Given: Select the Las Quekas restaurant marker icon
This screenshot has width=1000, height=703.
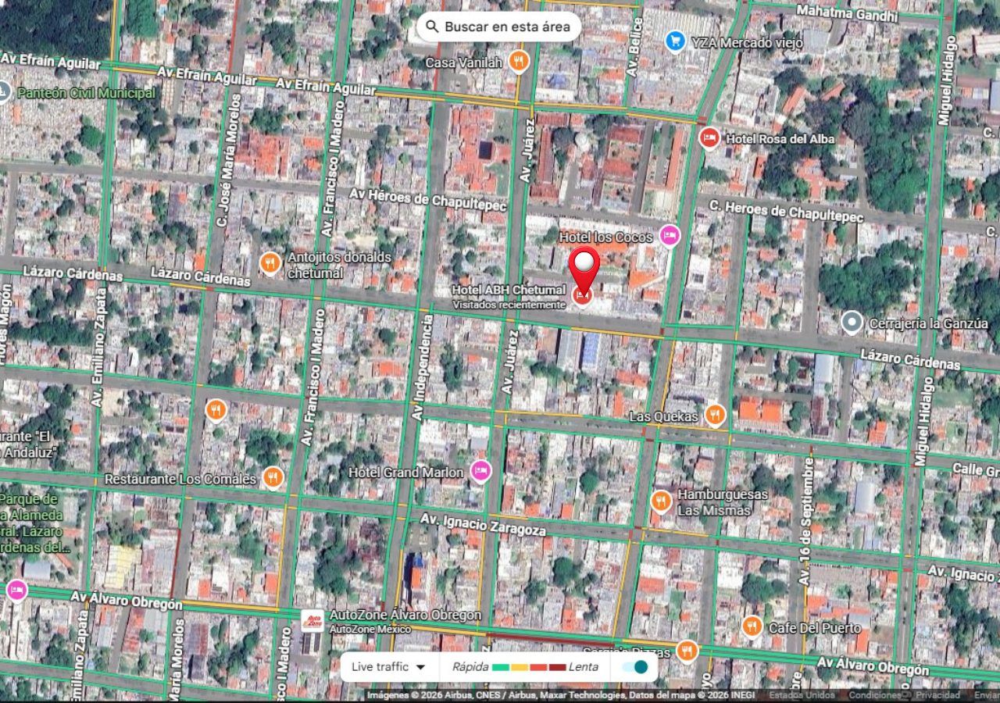Looking at the screenshot, I should pos(715,416).
